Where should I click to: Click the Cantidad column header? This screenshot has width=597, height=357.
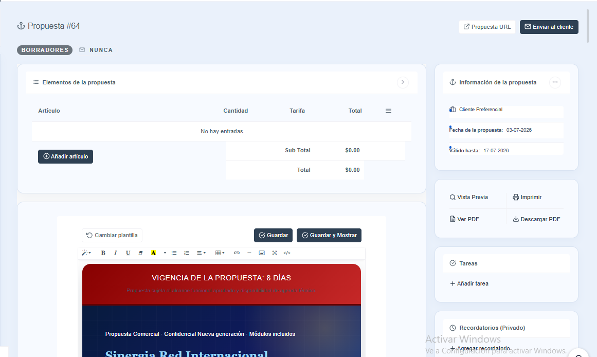(236, 111)
